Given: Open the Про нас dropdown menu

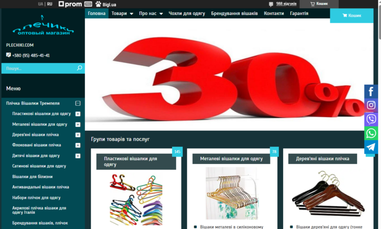Looking at the screenshot, I should coord(151,13).
